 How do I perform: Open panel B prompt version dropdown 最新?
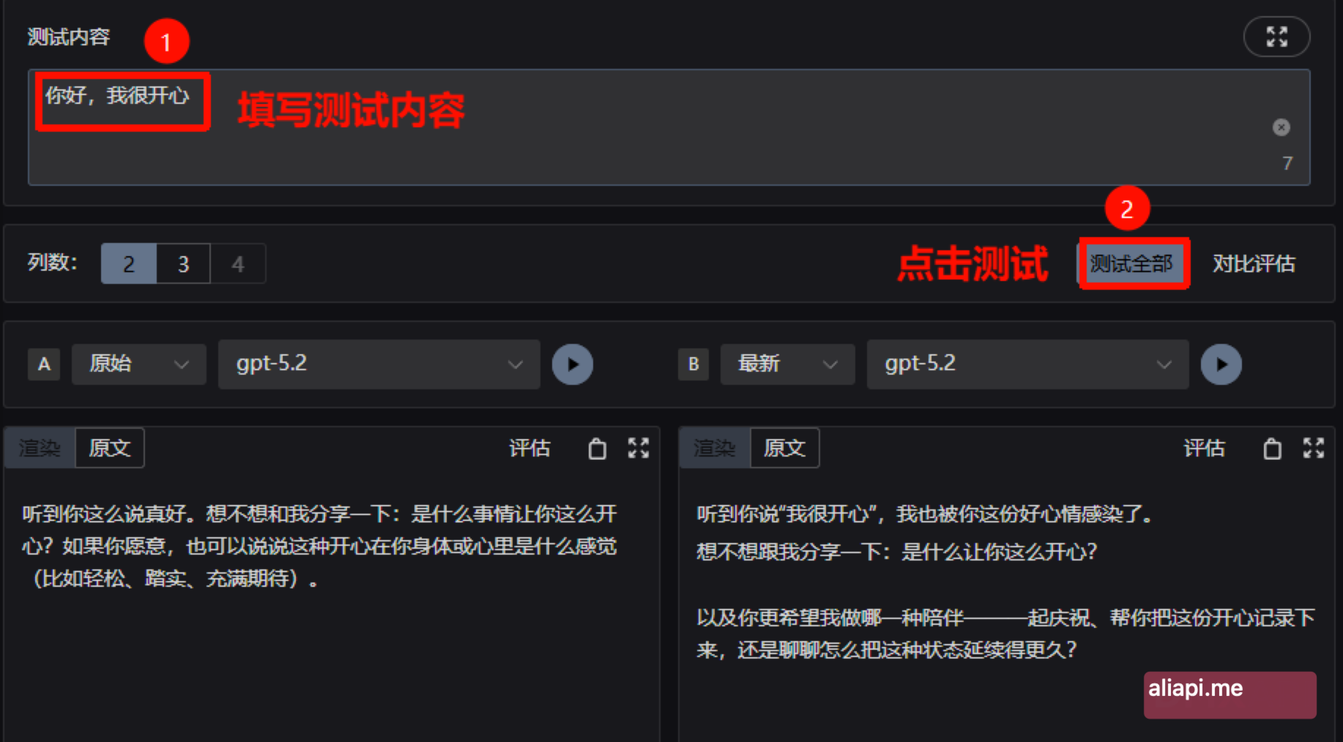point(787,364)
